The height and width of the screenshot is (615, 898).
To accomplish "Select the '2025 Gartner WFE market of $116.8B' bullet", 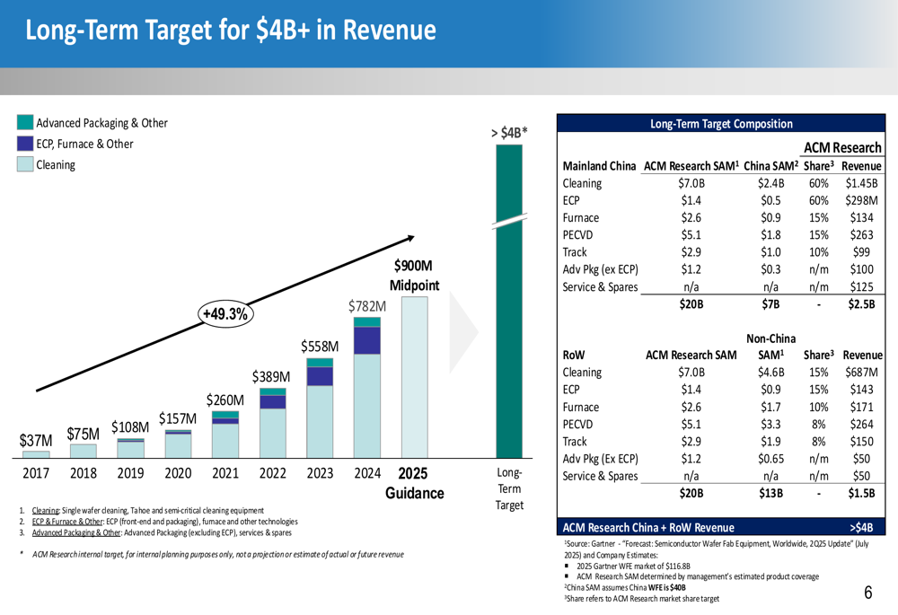I will (x=633, y=566).
